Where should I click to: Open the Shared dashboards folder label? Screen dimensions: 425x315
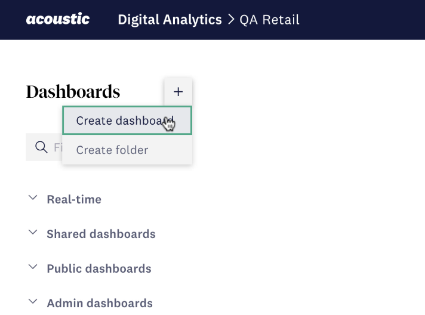101,234
